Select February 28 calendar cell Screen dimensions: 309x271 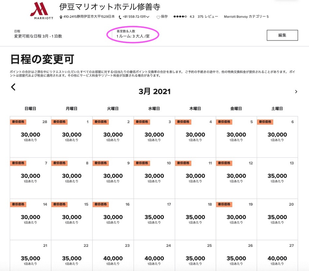tap(30, 136)
